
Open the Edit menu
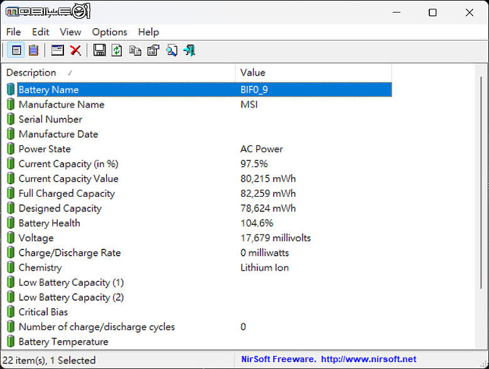point(40,32)
